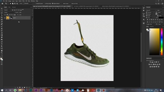Toggle type layer filter in Layers panel
Image resolution: width=164 pixels, height=92 pixels.
point(17,10)
